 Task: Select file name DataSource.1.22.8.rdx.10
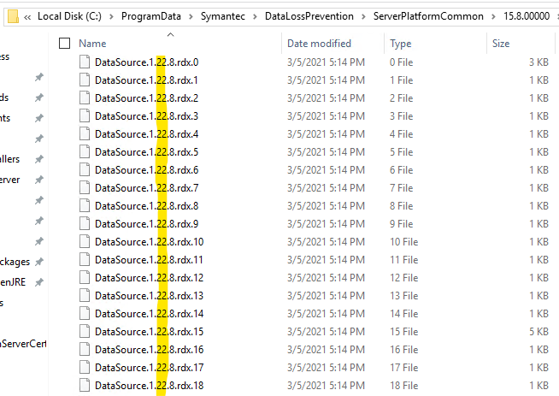[x=149, y=242]
